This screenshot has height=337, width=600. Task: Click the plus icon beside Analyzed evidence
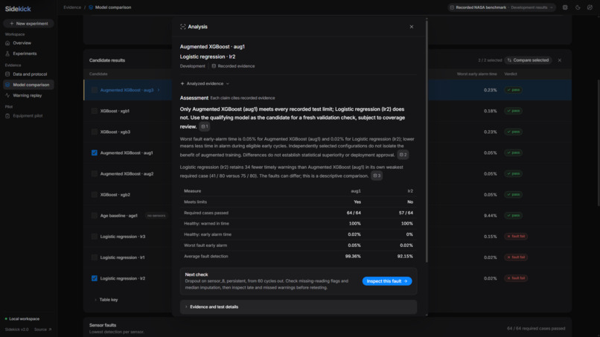coord(182,84)
